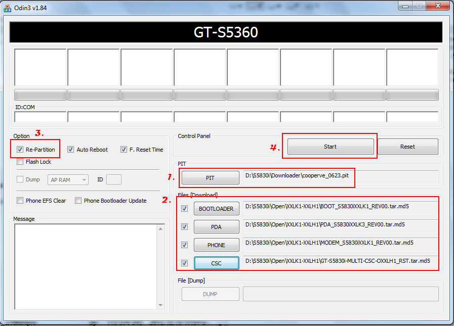
Task: Enable the Re-Partition checkbox
Action: 20,150
